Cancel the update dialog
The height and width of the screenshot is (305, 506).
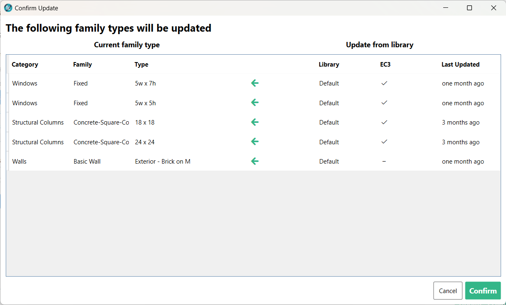pos(448,291)
